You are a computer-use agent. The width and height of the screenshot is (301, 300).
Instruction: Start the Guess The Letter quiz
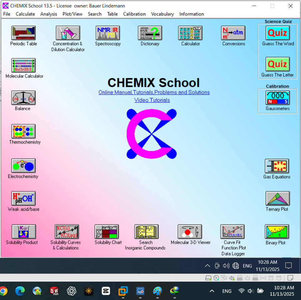278,64
